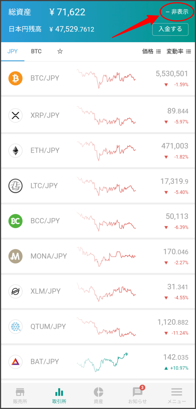Viewport: 196px width, 409px height.
Task: Select the MONA coin icon
Action: point(15,256)
